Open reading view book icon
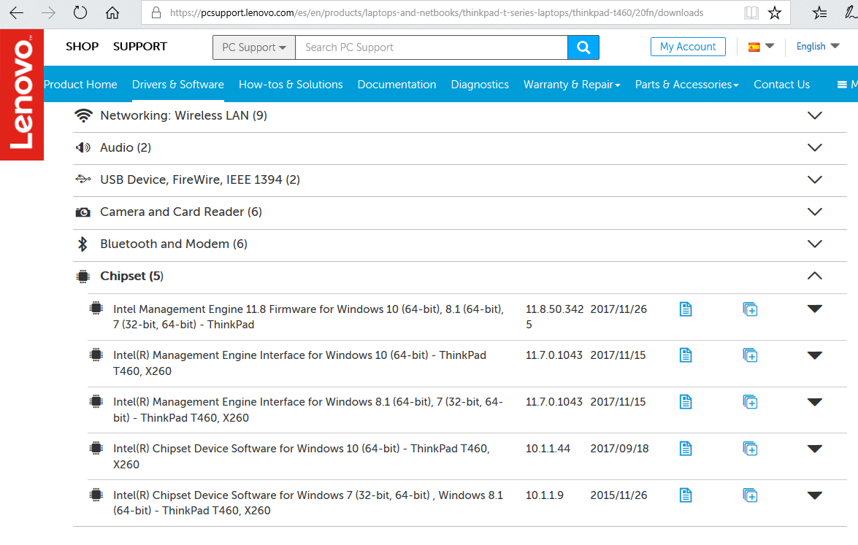The height and width of the screenshot is (545, 858). tap(751, 12)
